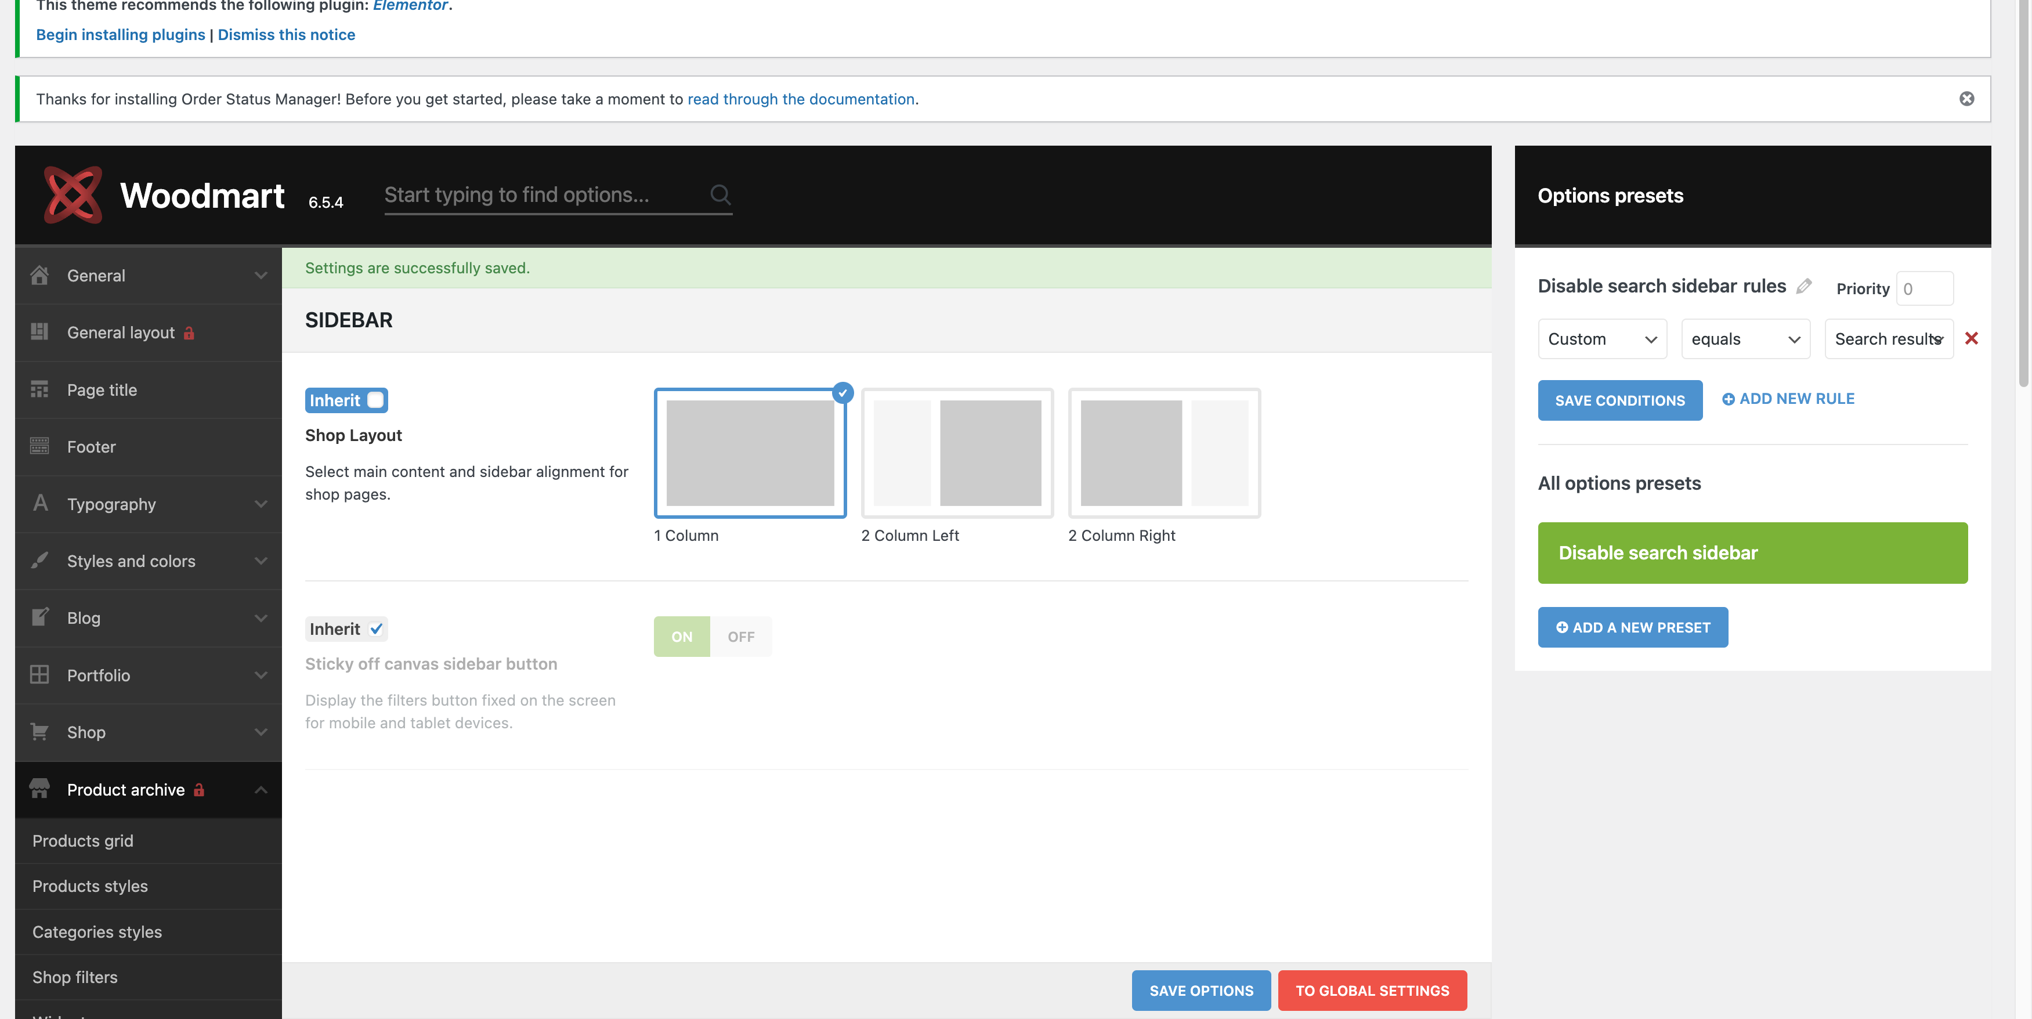Screen dimensions: 2032x1019
Task: Dismiss the Order Status Manager notice
Action: [1966, 99]
